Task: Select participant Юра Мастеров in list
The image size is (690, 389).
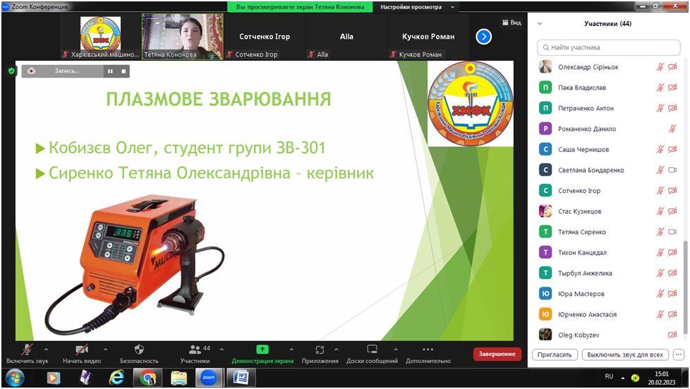Action: point(608,294)
